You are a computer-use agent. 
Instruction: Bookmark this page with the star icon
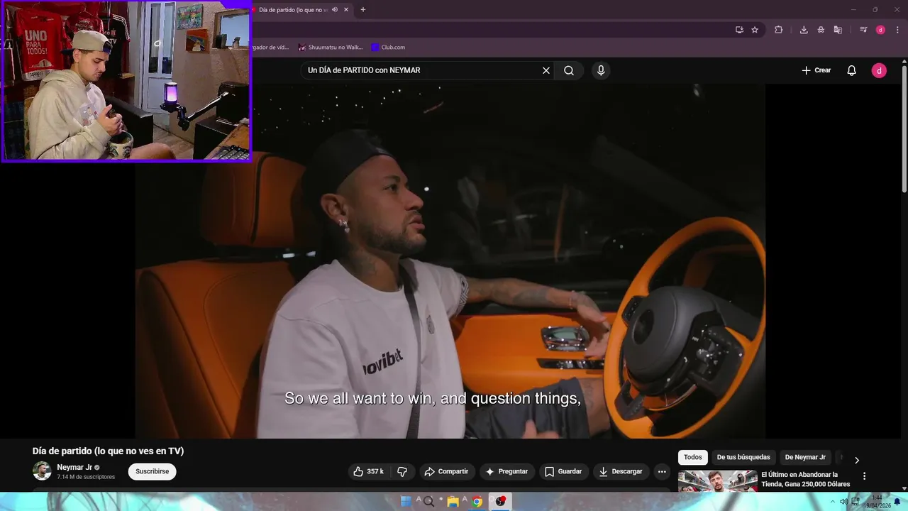point(755,30)
